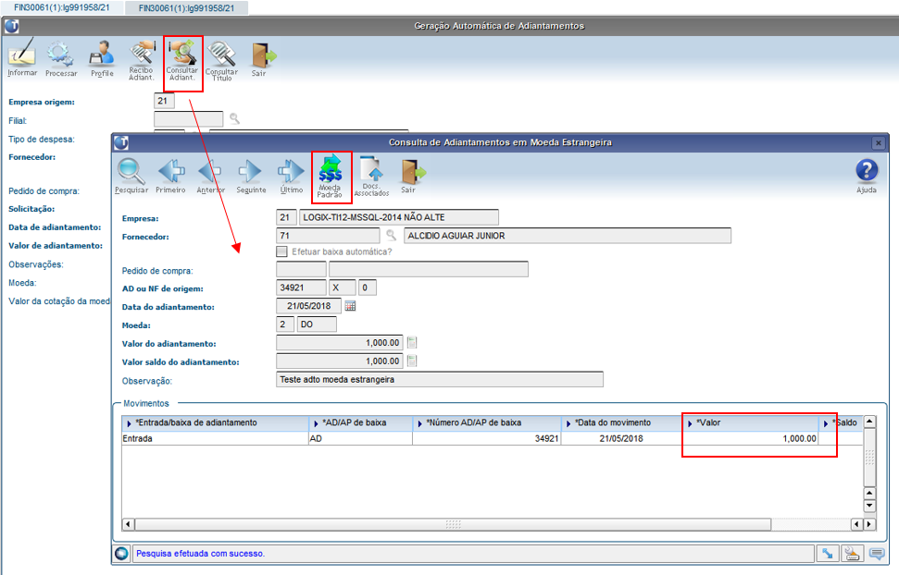Click Empresa origem field with 21

(164, 101)
